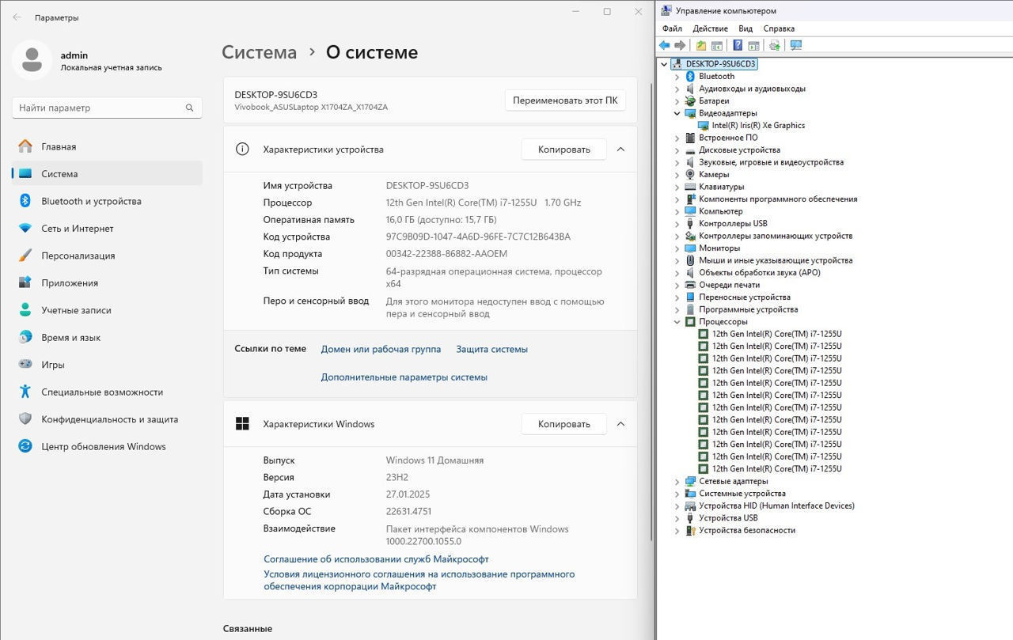Open Bluetooth и устройства in Settings sidebar
Viewport: 1013px width, 640px height.
(91, 201)
